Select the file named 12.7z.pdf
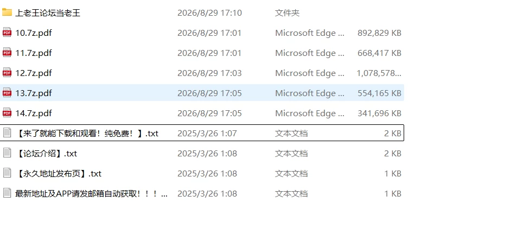The width and height of the screenshot is (517, 240). pyautogui.click(x=34, y=73)
